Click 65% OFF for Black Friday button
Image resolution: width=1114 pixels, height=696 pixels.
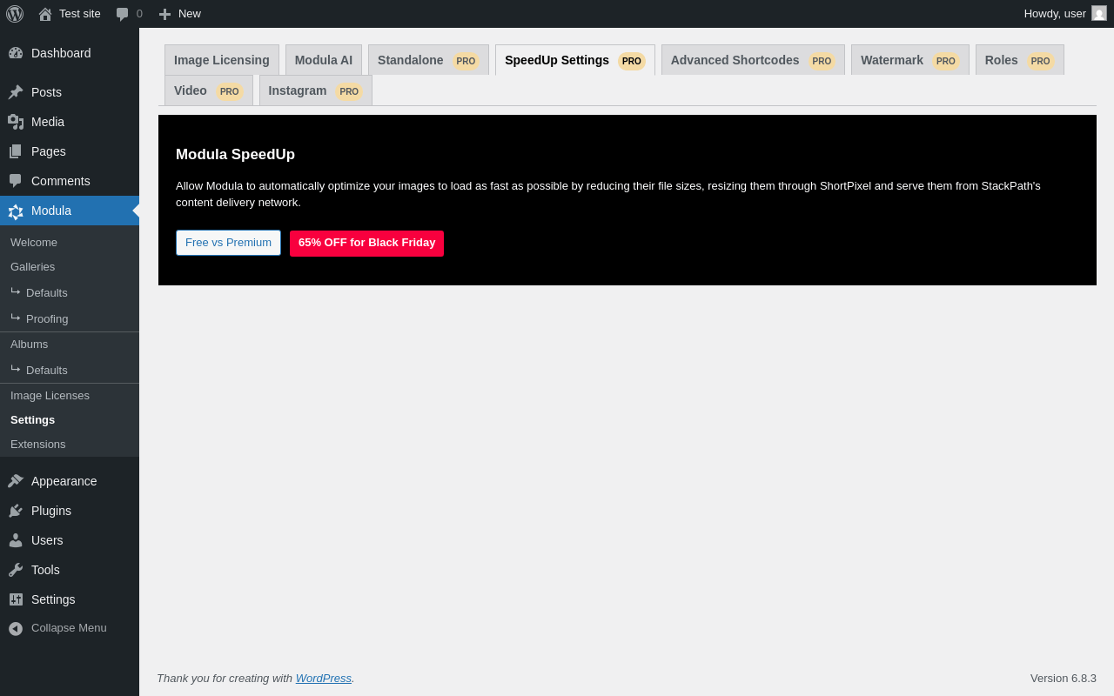click(366, 243)
